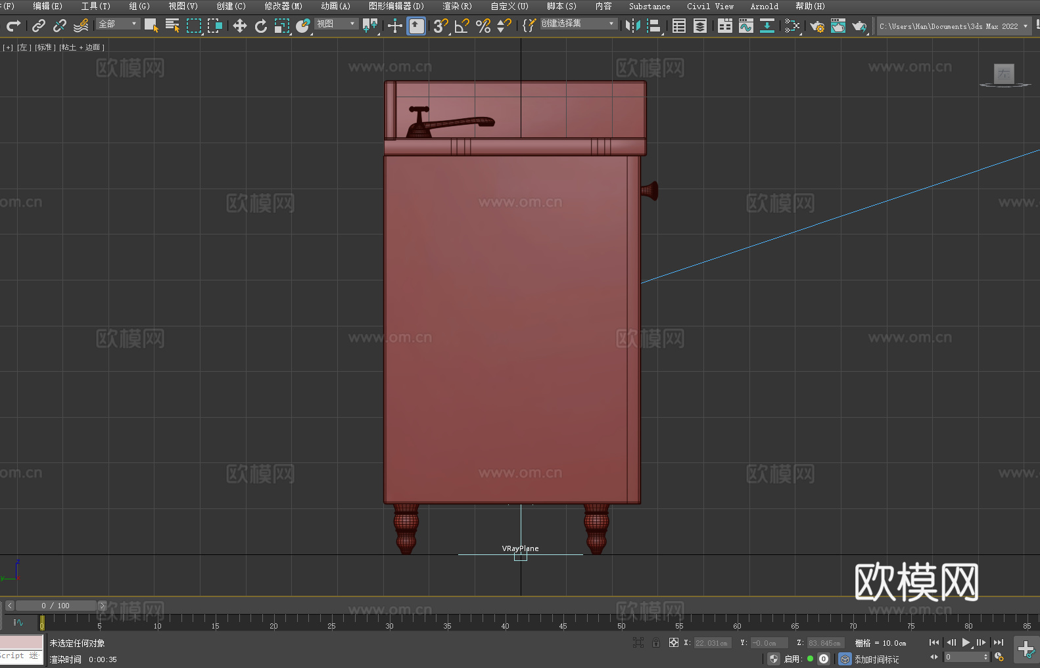Image resolution: width=1040 pixels, height=668 pixels.
Task: Toggle Percent Snap
Action: [483, 26]
